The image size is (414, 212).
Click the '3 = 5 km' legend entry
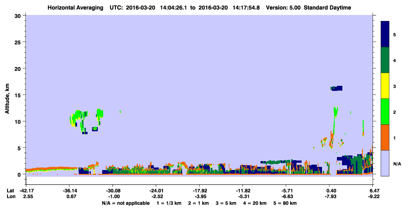click(x=226, y=203)
